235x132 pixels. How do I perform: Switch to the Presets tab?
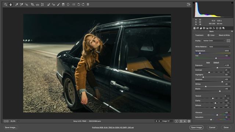(220, 28)
